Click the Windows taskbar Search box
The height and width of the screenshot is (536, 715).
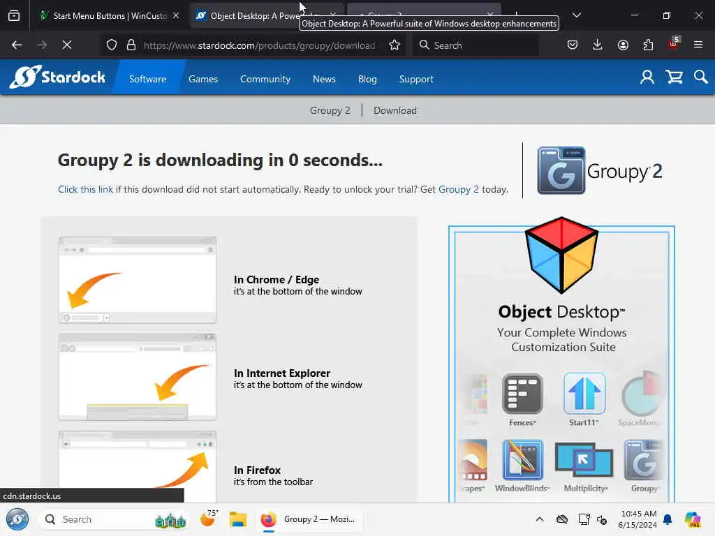coord(114,519)
